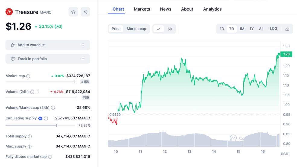Open Circulating supply info icon

click(x=46, y=118)
